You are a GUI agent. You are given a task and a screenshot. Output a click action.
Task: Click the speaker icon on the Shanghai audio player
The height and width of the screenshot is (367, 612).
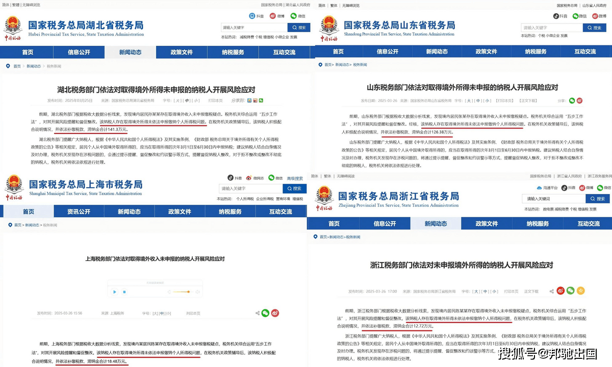[198, 292]
